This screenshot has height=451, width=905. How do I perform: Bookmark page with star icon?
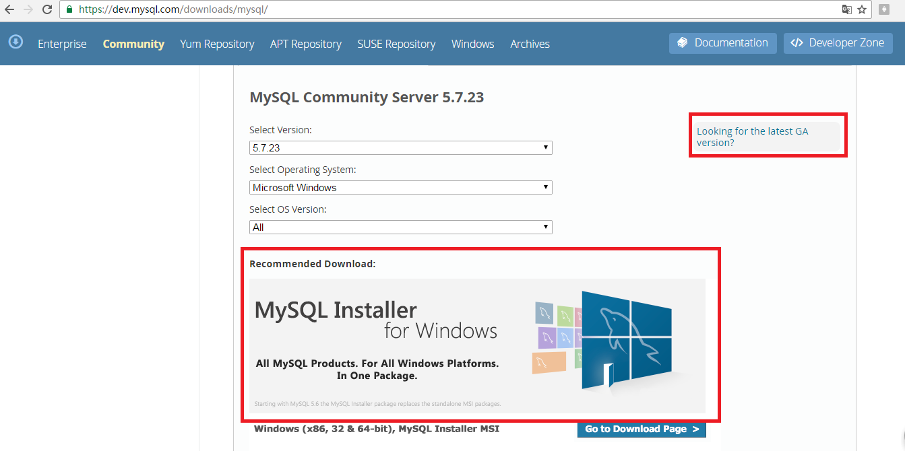(862, 9)
